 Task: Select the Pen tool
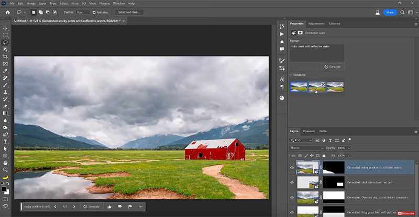coord(5,134)
